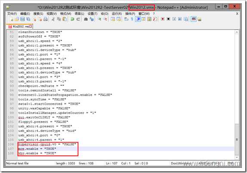
Task: Click the Open file folder icon
Action: coord(17,19)
